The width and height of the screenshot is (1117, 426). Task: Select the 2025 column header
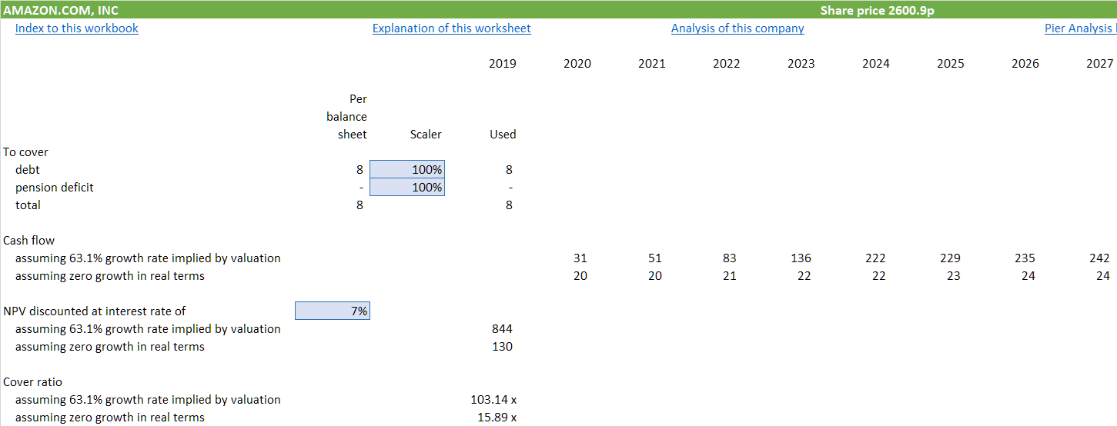(x=951, y=64)
